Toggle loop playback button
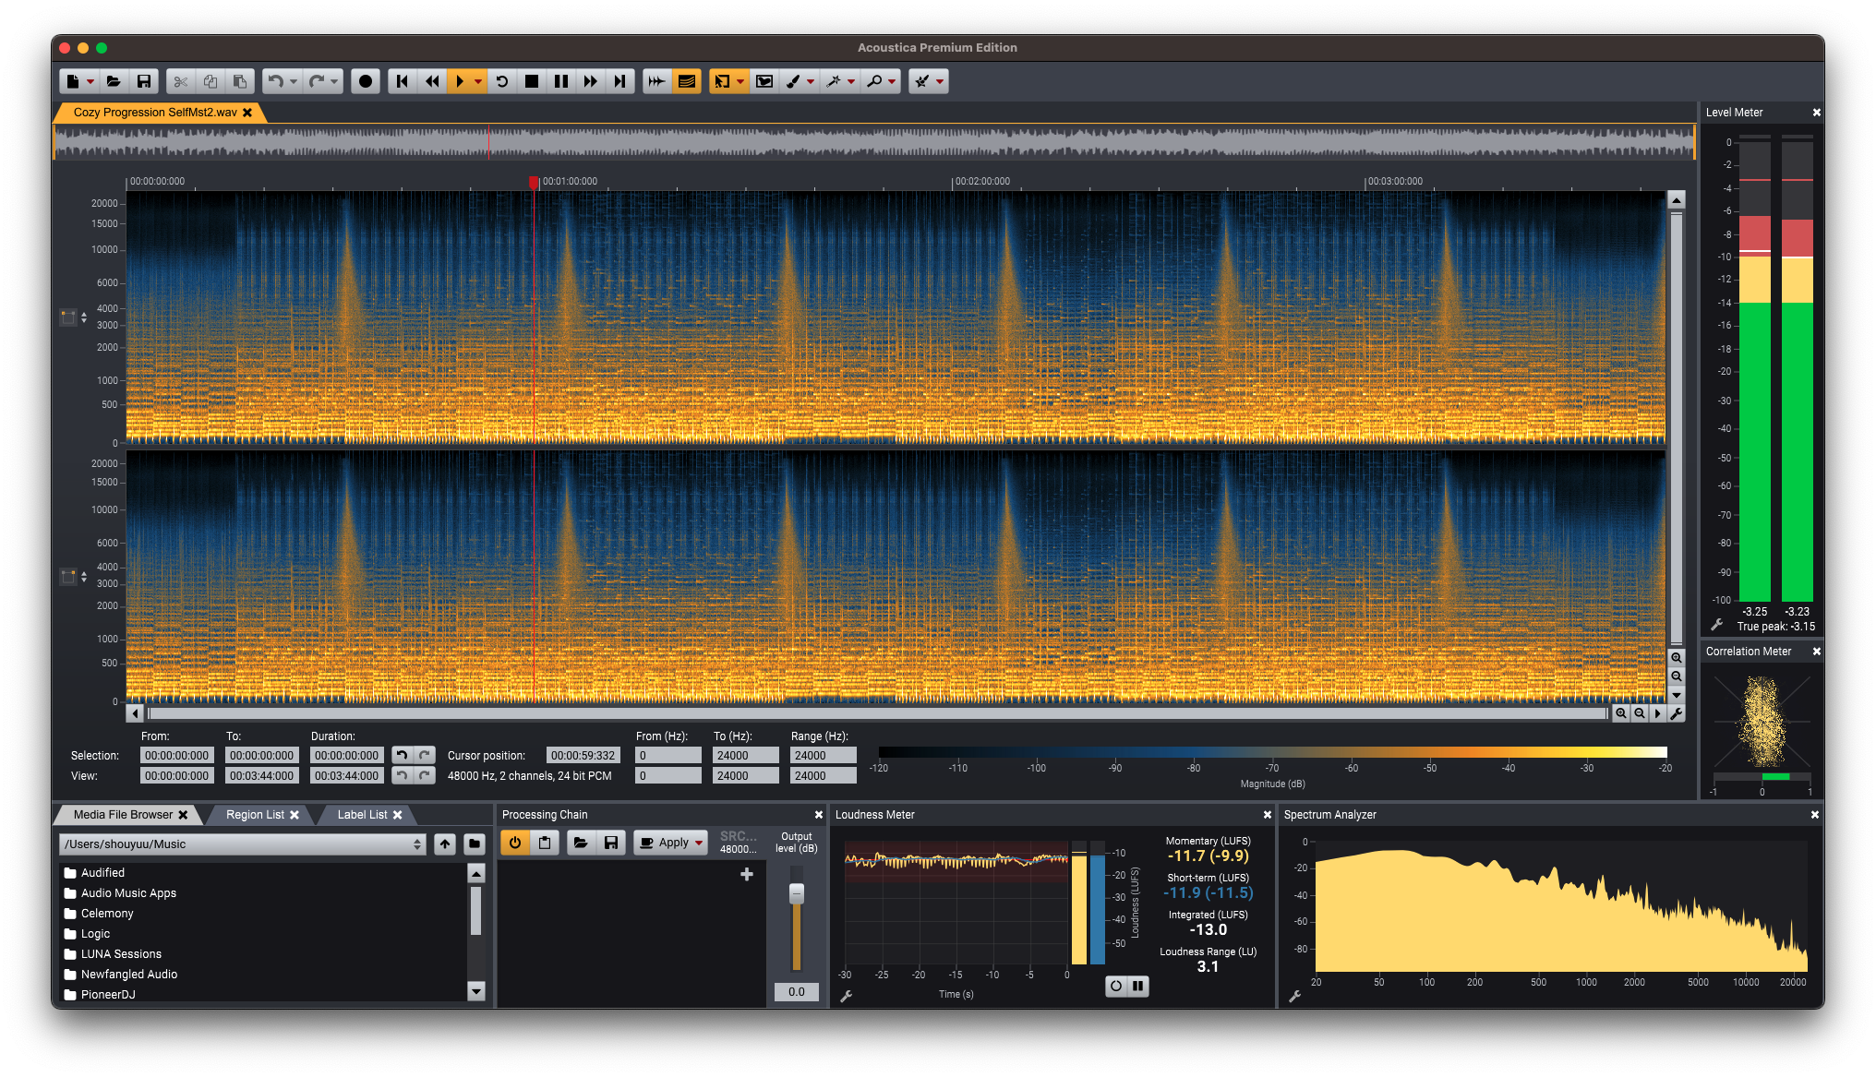This screenshot has width=1876, height=1077. pyautogui.click(x=501, y=81)
